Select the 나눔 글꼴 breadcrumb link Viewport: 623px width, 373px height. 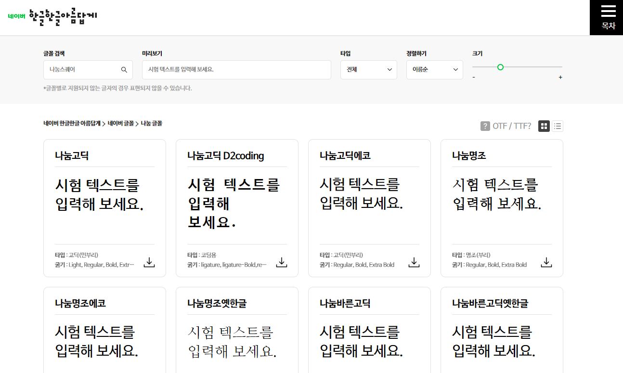click(152, 123)
